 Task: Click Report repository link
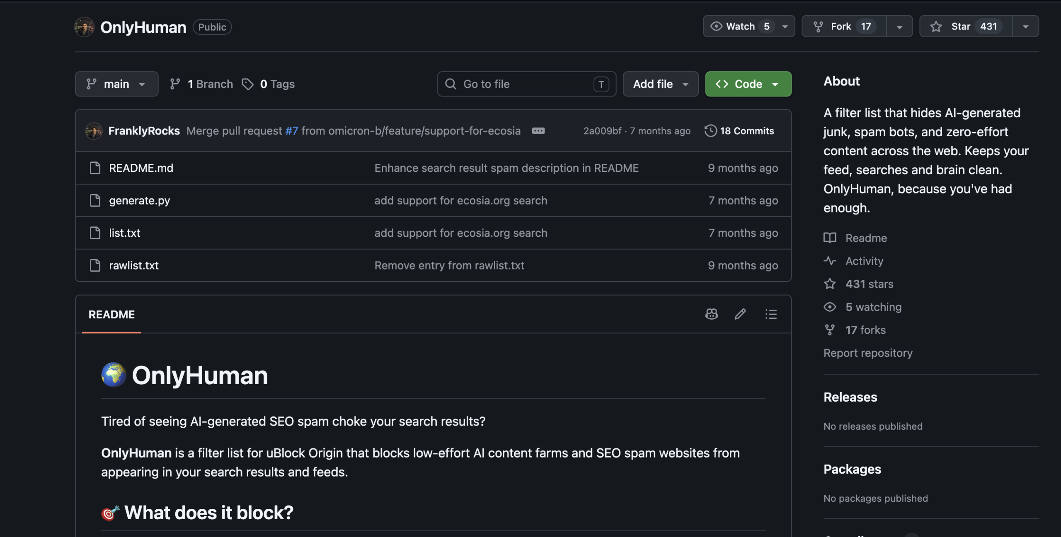(x=868, y=353)
